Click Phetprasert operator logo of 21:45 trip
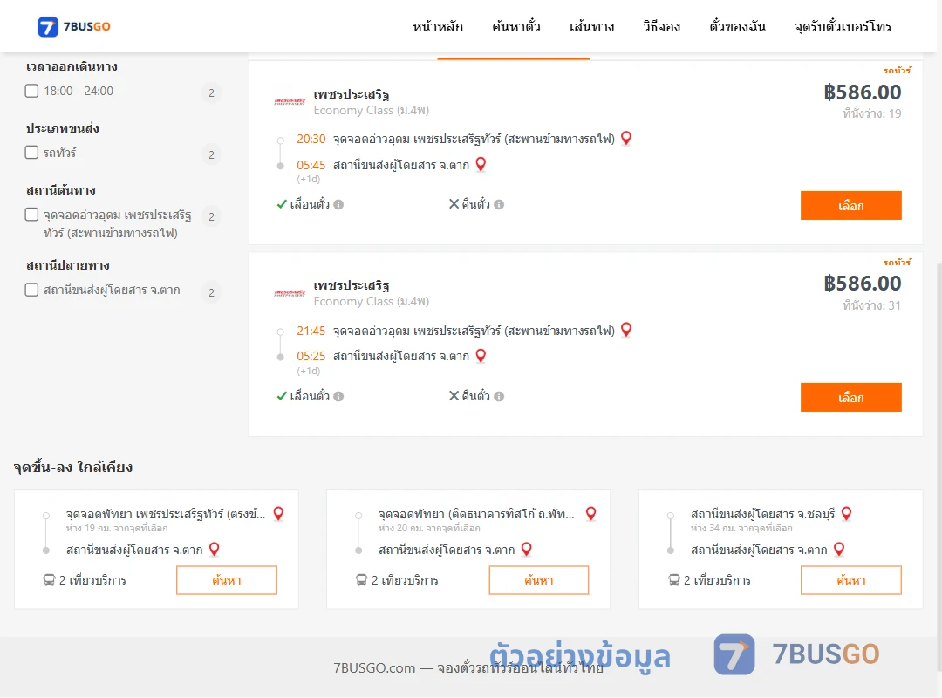The image size is (942, 698). click(290, 293)
